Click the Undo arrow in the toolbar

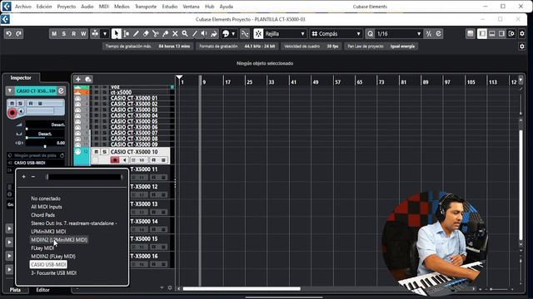[9, 34]
